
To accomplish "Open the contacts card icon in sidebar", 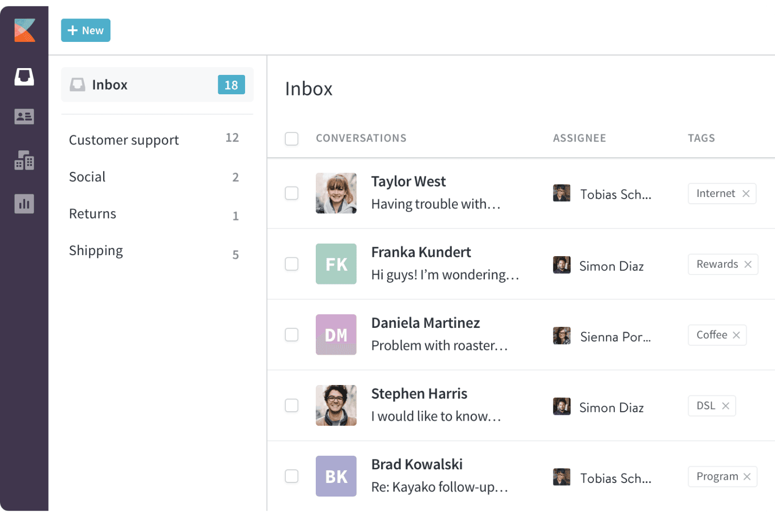I will click(24, 116).
